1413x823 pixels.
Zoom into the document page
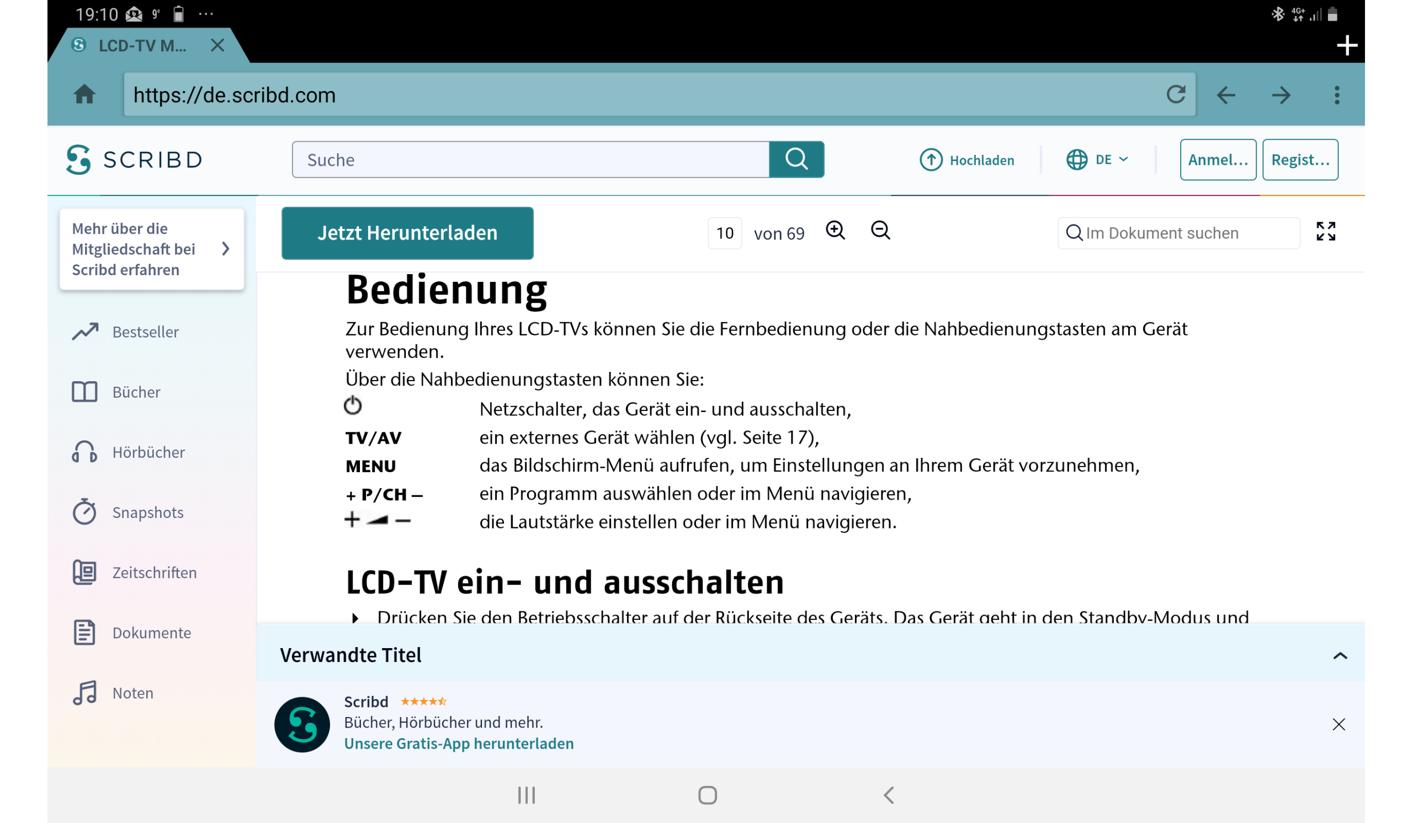(835, 231)
